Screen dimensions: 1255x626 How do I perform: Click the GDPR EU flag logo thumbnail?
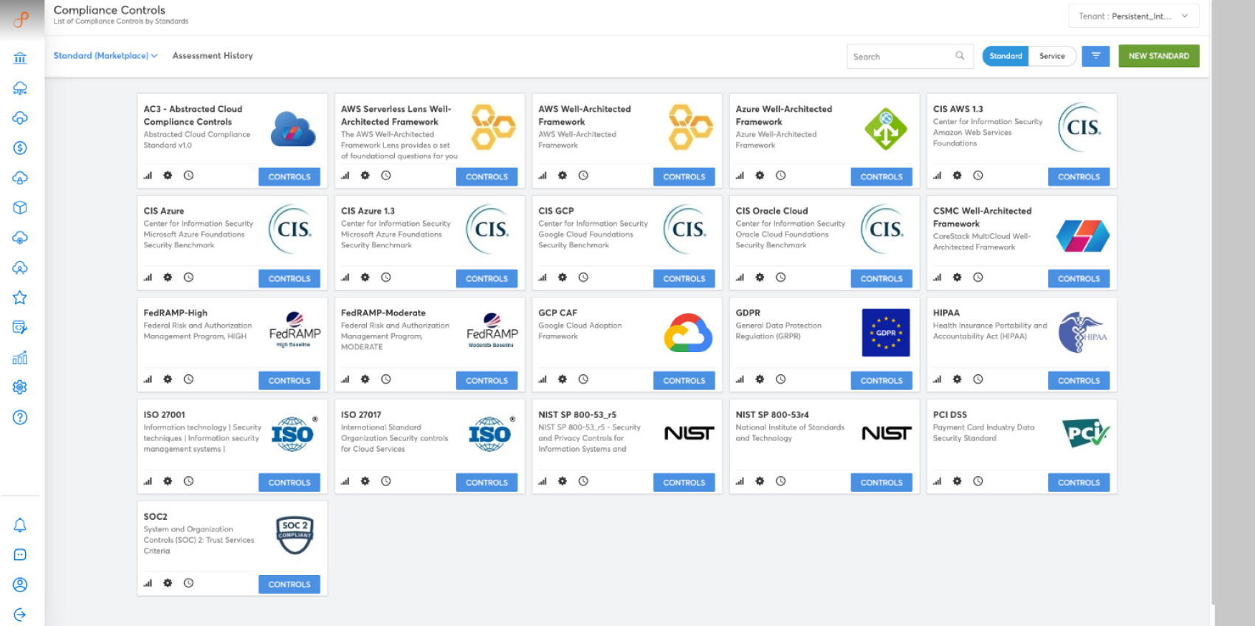tap(886, 333)
